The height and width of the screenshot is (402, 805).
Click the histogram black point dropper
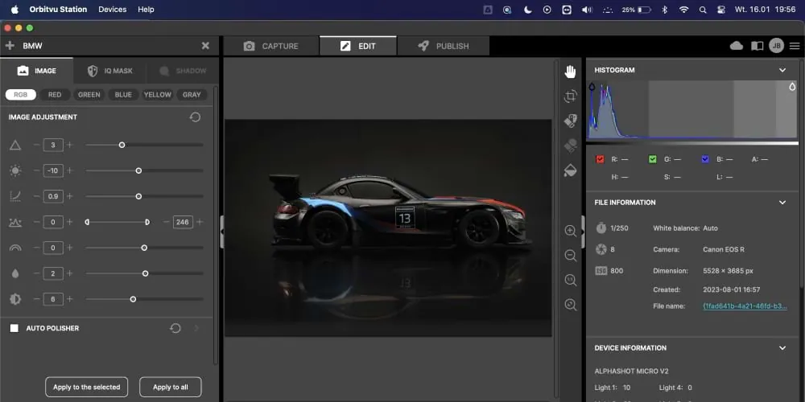tap(592, 87)
